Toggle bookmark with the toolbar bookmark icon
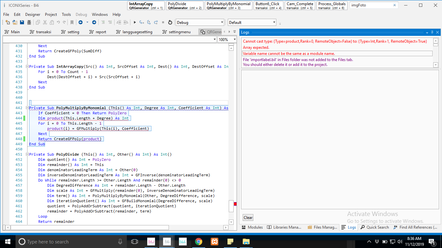Image resolution: width=442 pixels, height=248 pixels. tap(72, 22)
